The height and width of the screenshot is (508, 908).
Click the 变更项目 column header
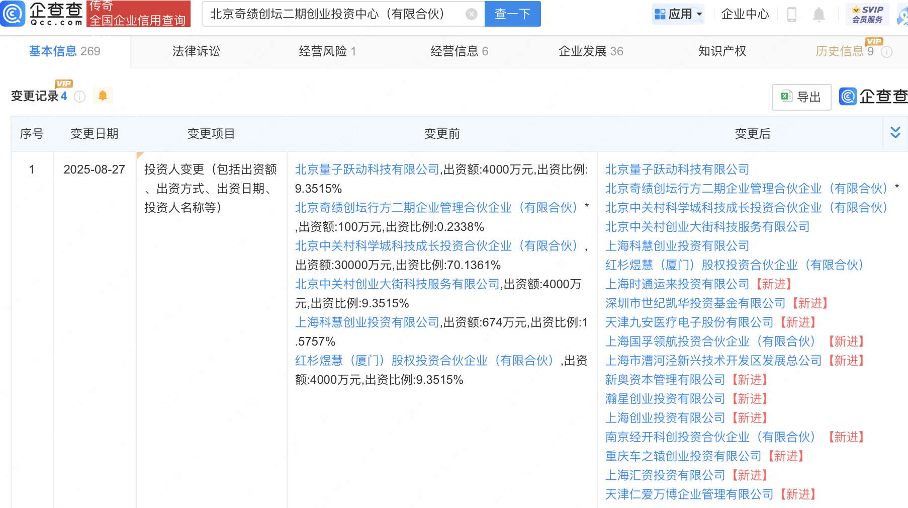pyautogui.click(x=211, y=134)
